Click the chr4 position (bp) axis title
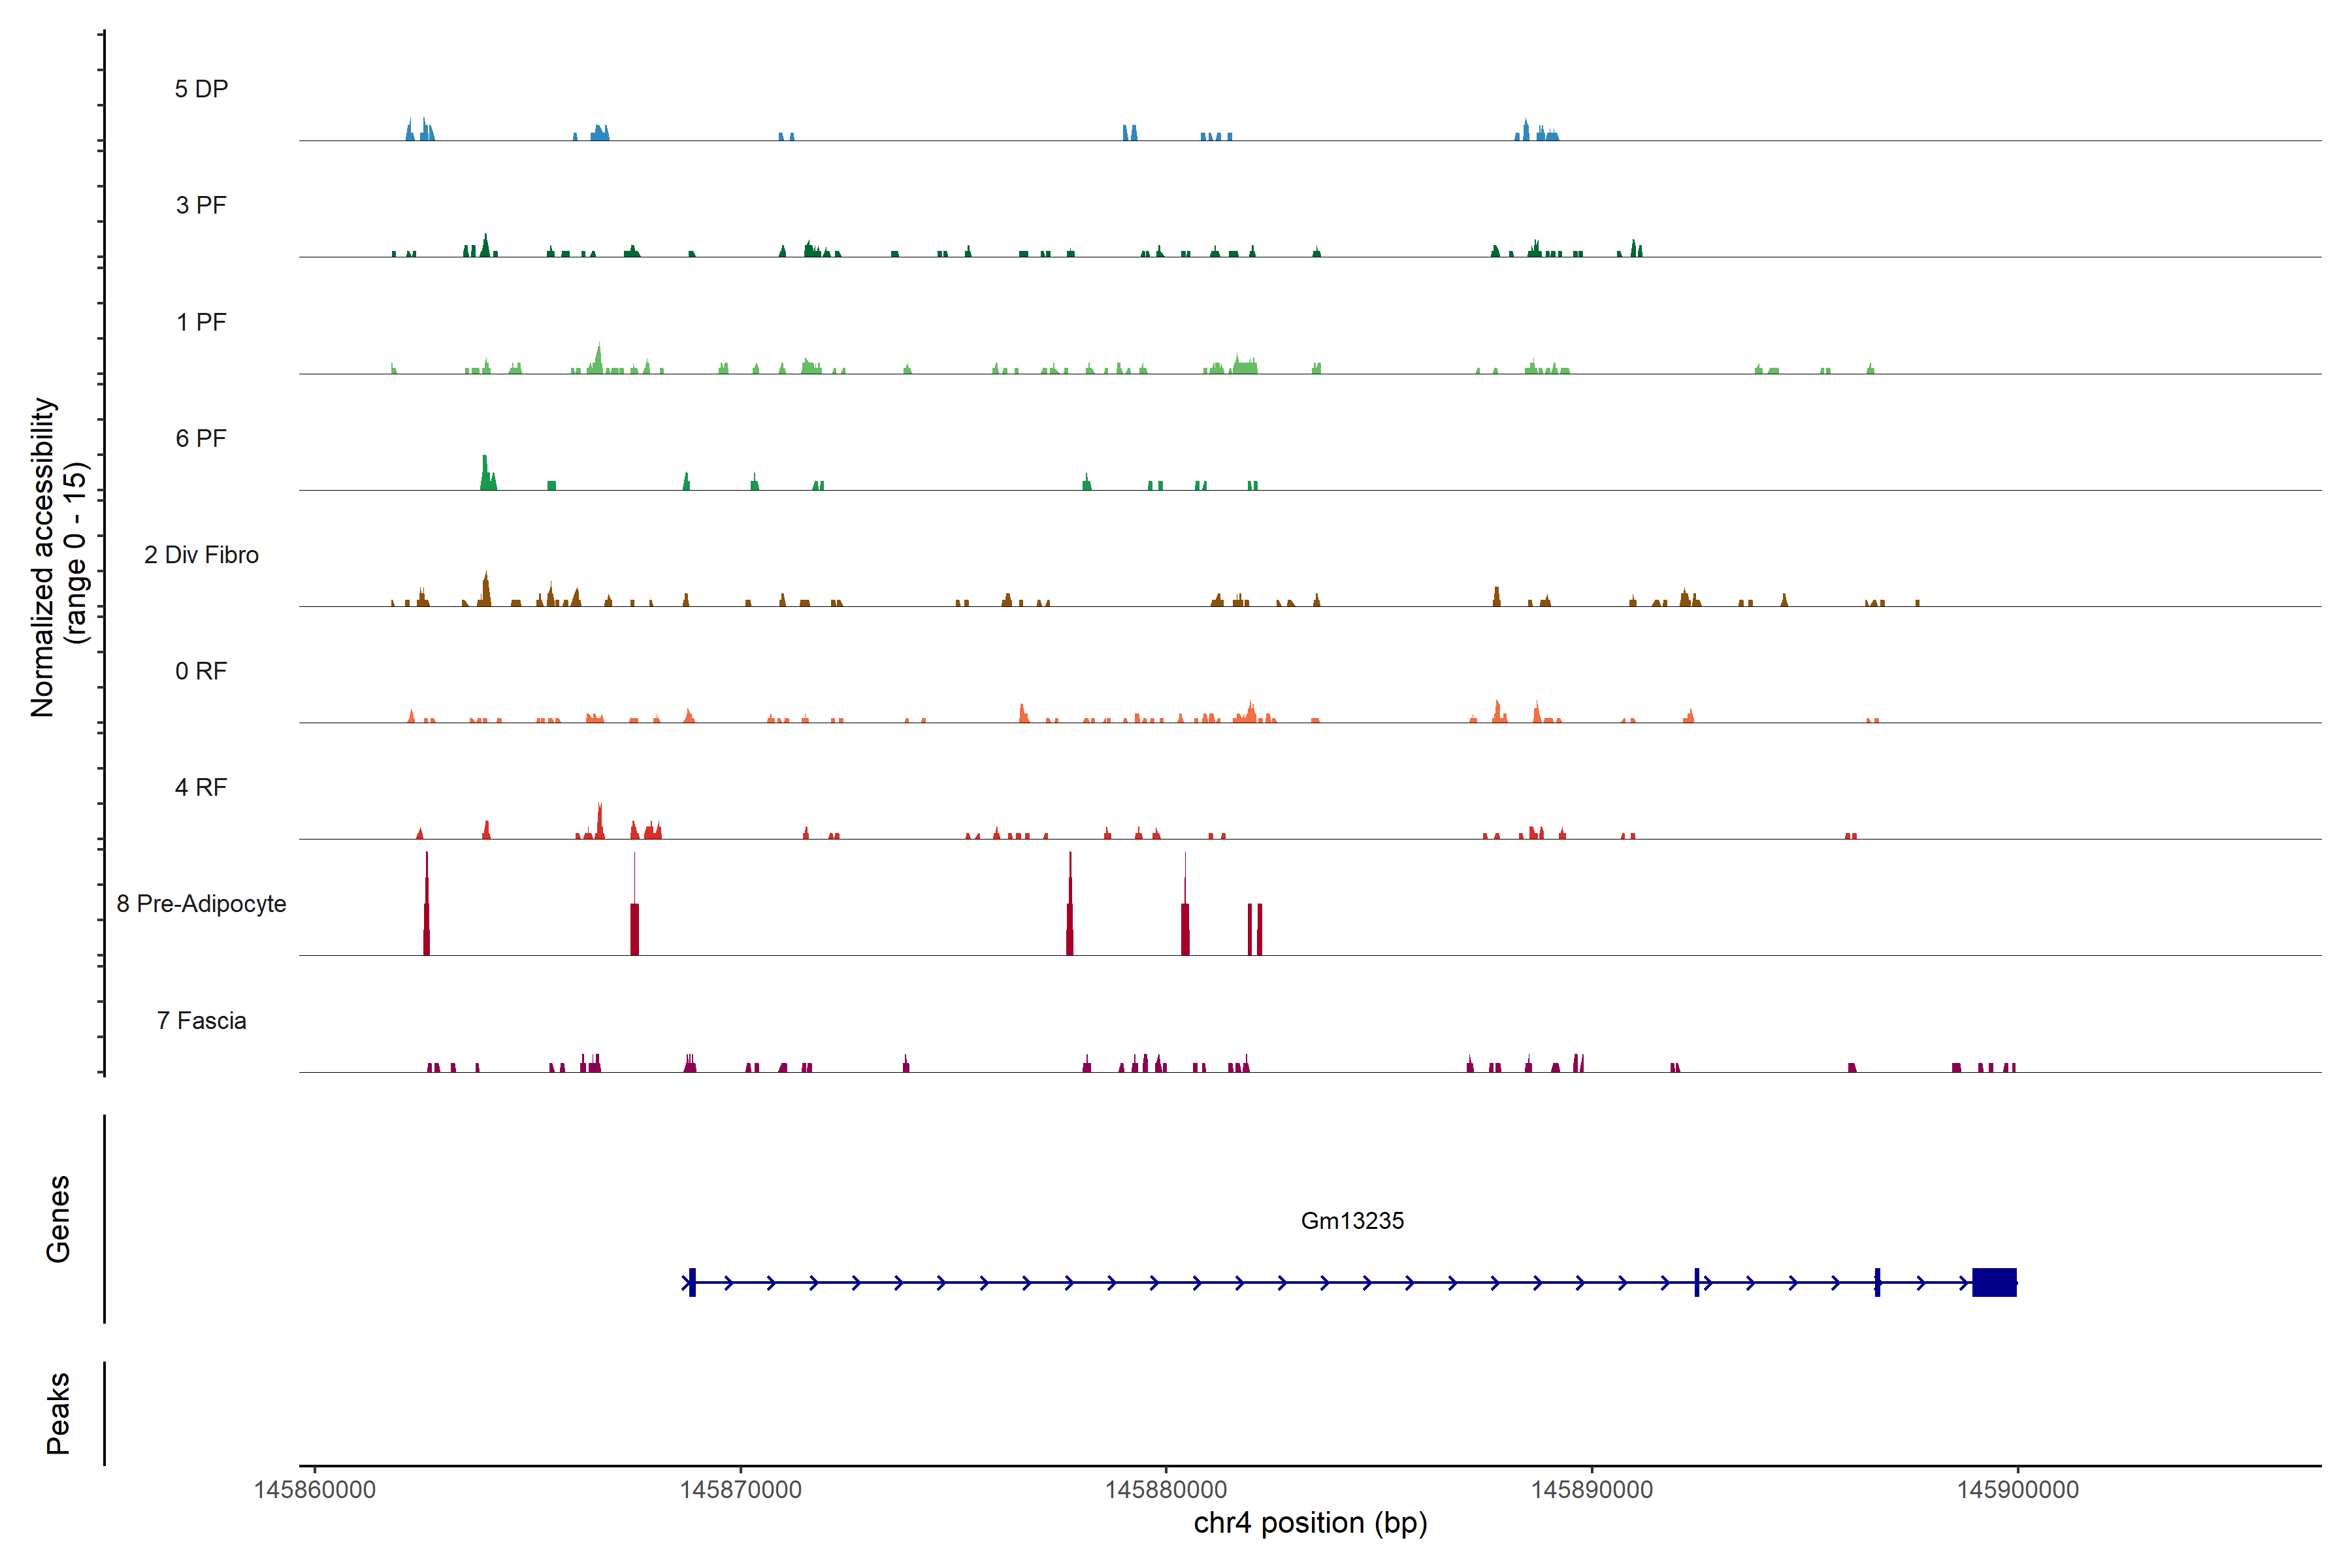Viewport: 2352px width, 1568px height. click(x=1310, y=1523)
